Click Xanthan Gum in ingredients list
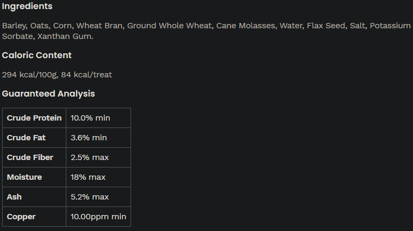 pos(65,36)
